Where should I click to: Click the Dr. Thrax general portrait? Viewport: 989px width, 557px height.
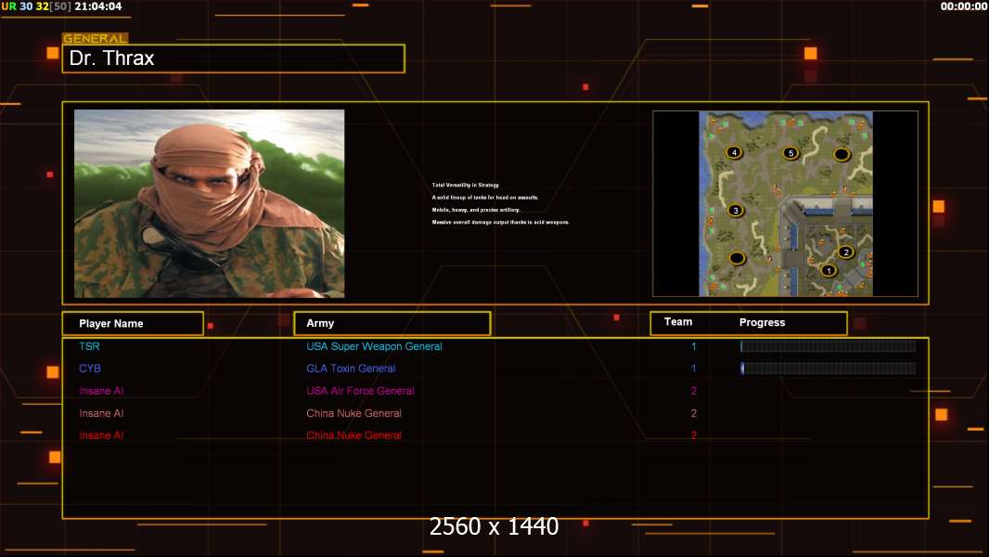tap(209, 203)
